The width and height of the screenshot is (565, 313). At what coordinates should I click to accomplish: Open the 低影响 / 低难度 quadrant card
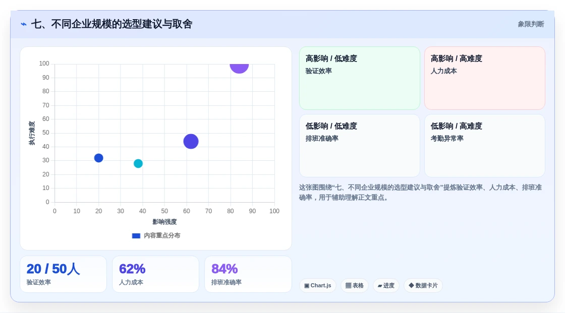point(360,146)
